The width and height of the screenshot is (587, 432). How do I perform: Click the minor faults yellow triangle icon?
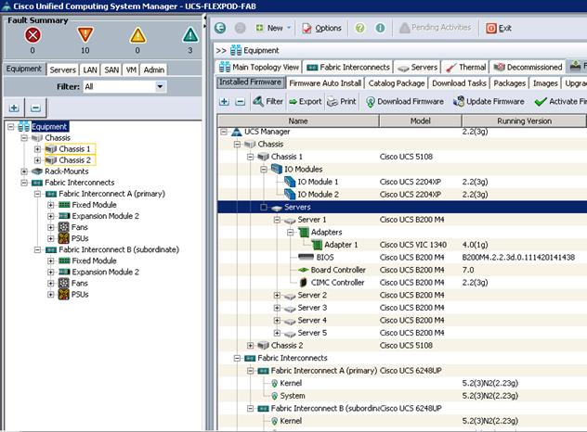(137, 35)
